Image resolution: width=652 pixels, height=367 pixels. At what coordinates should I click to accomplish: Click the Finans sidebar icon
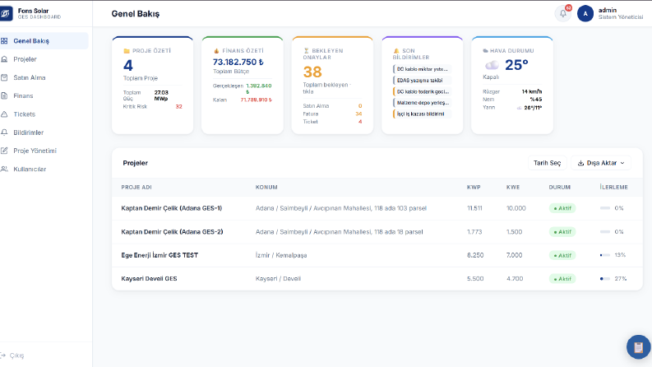point(4,95)
